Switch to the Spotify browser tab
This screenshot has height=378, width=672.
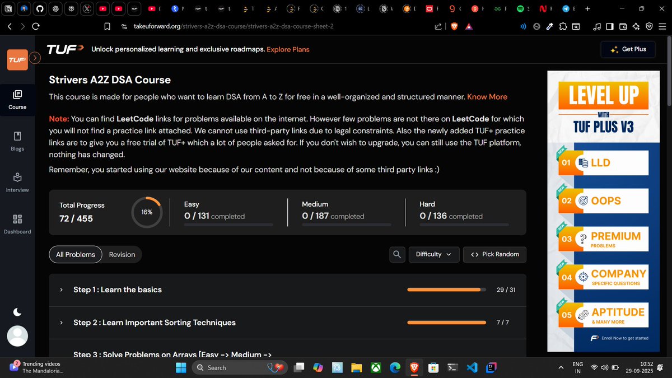524,9
